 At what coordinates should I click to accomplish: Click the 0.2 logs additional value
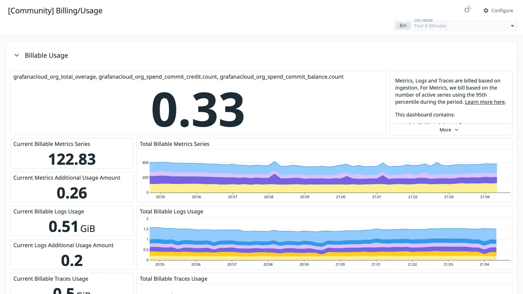tap(72, 261)
